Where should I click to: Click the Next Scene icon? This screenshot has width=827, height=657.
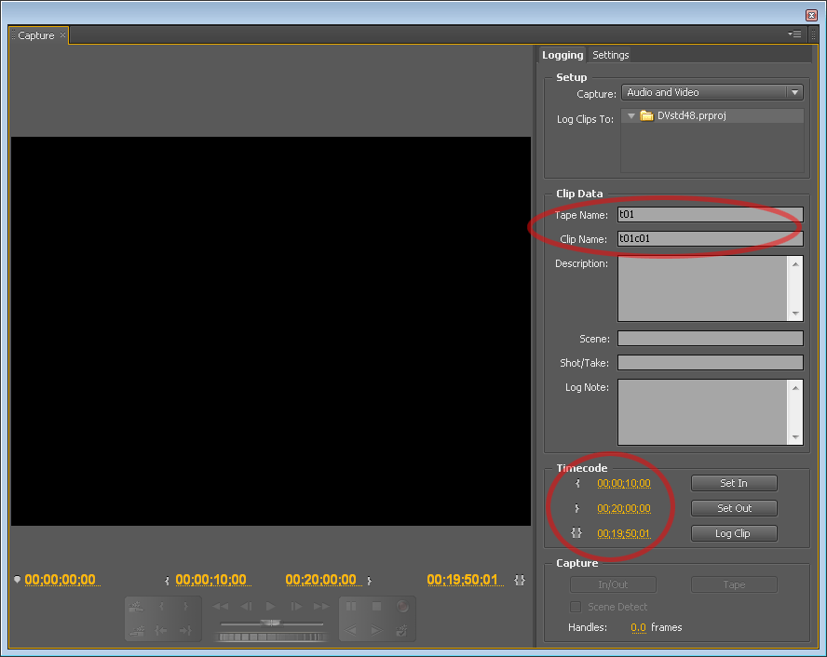point(376,630)
